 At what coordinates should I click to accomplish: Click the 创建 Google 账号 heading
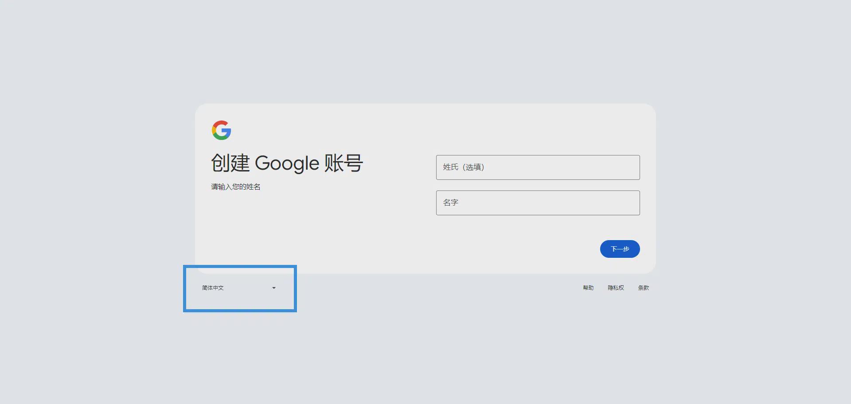(x=287, y=163)
